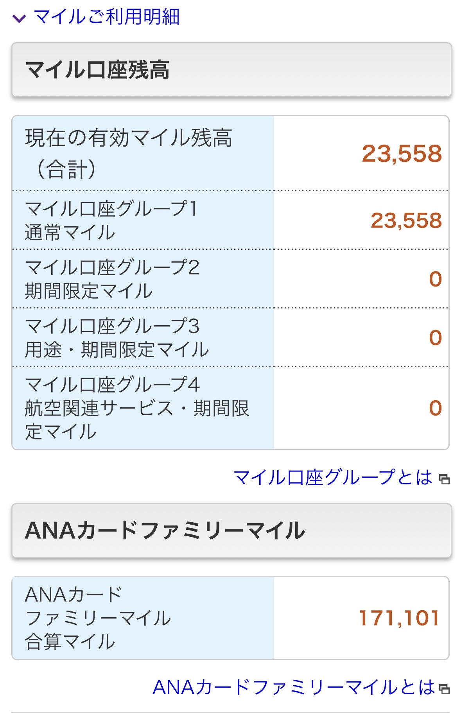Click the 0 value for マイル口座グループ3
The image size is (461, 715).
click(x=435, y=338)
